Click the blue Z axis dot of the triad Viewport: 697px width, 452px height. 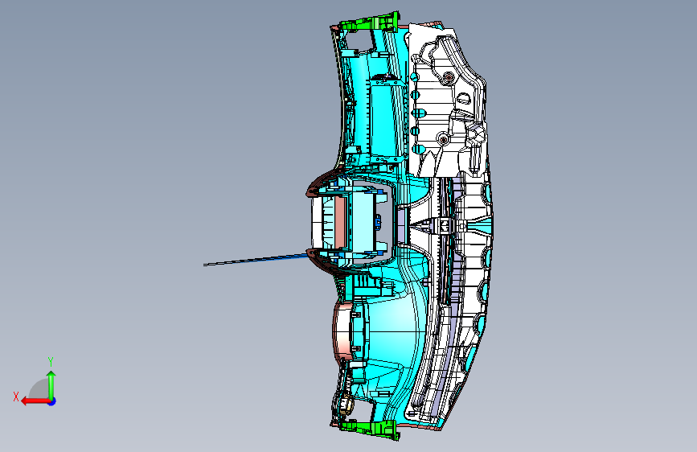point(52,401)
